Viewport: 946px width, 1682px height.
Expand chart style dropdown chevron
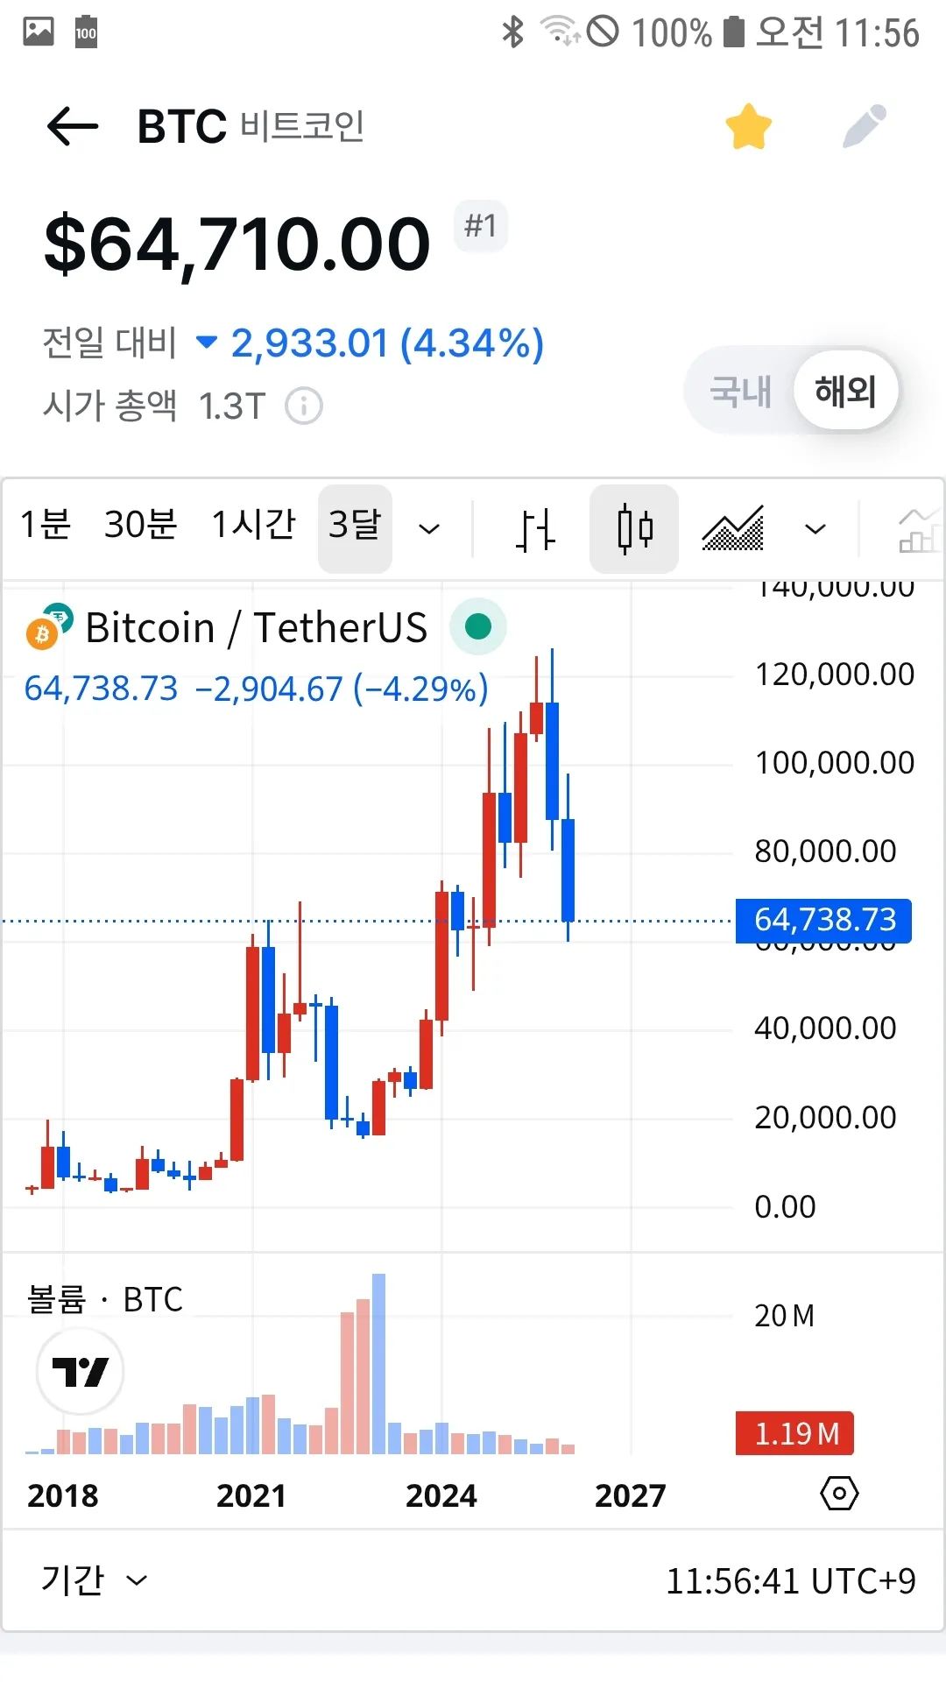click(815, 529)
